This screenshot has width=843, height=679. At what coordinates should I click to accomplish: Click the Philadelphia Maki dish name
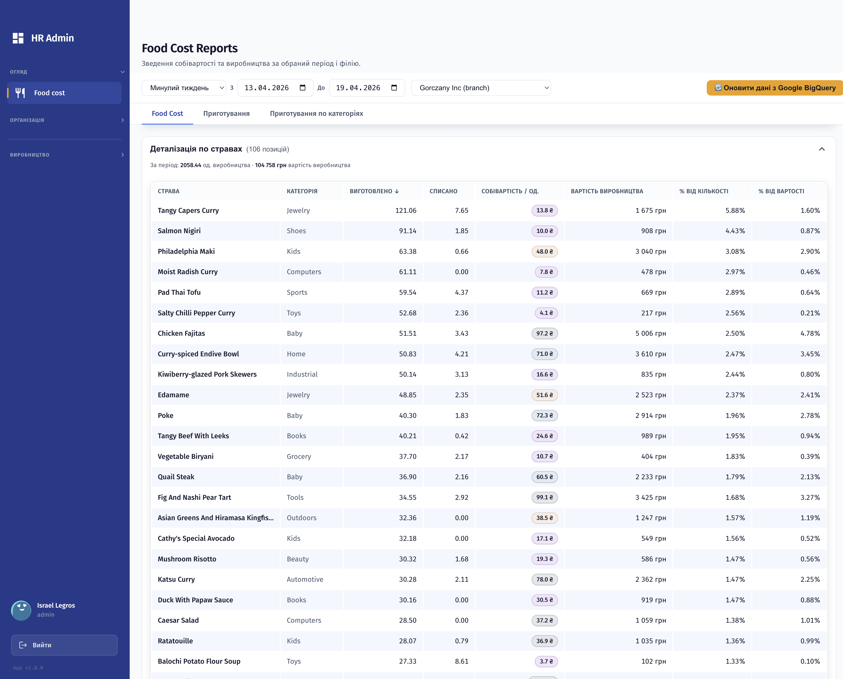coord(186,252)
